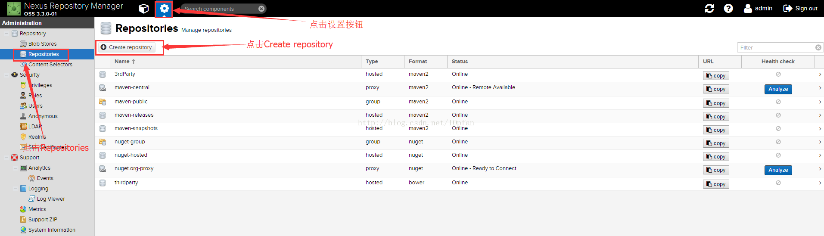This screenshot has height=236, width=824.
Task: Collapse the Support tree node
Action: [x=6, y=158]
